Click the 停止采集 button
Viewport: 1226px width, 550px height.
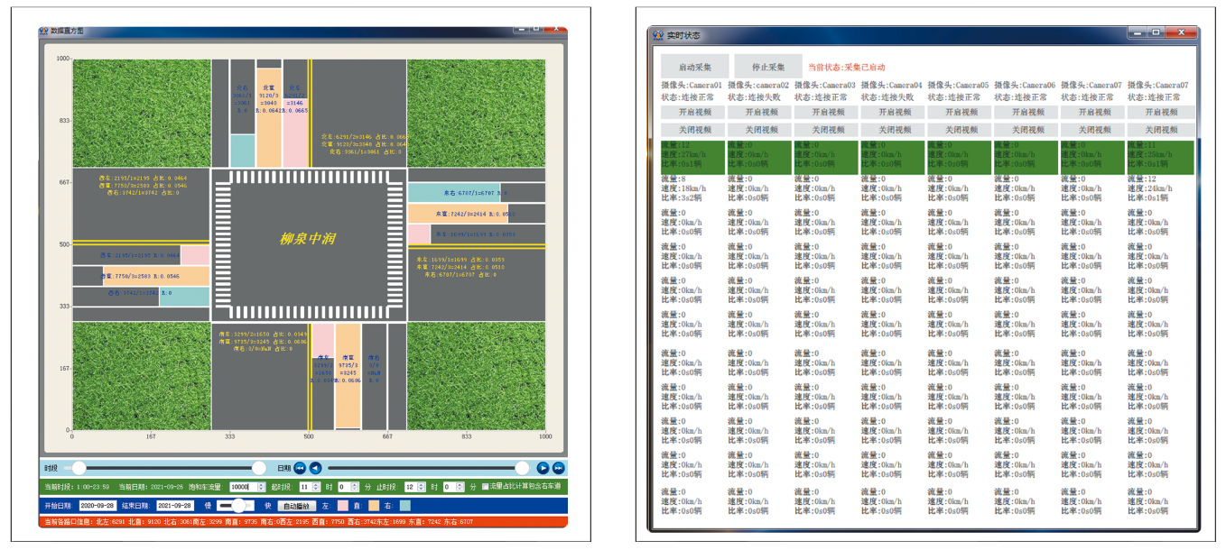pos(767,67)
